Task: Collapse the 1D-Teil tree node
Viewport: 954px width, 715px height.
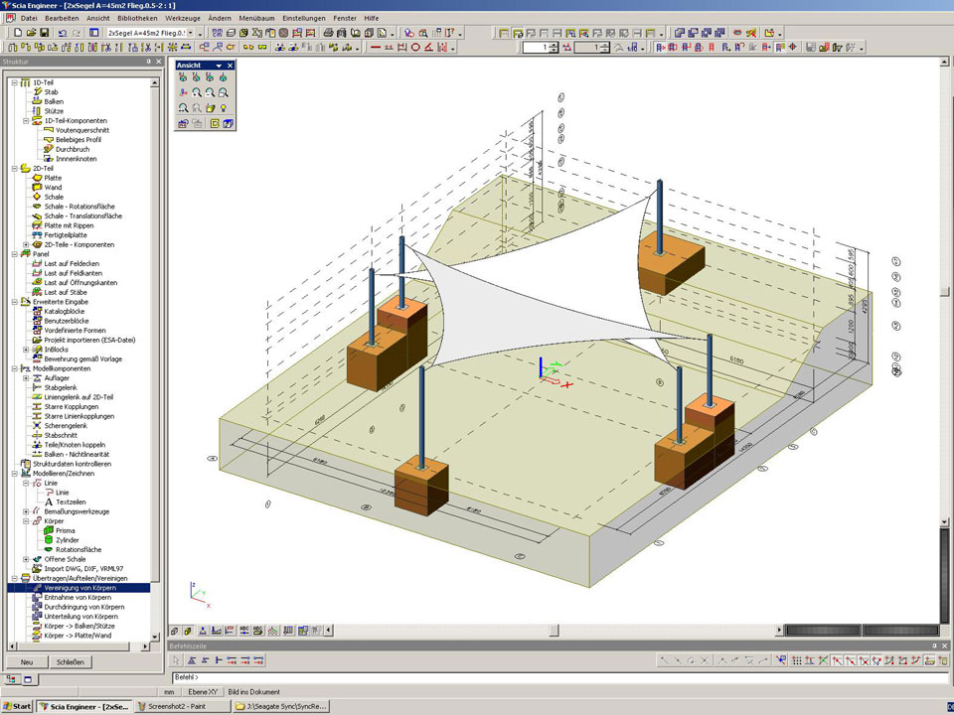Action: (x=15, y=82)
